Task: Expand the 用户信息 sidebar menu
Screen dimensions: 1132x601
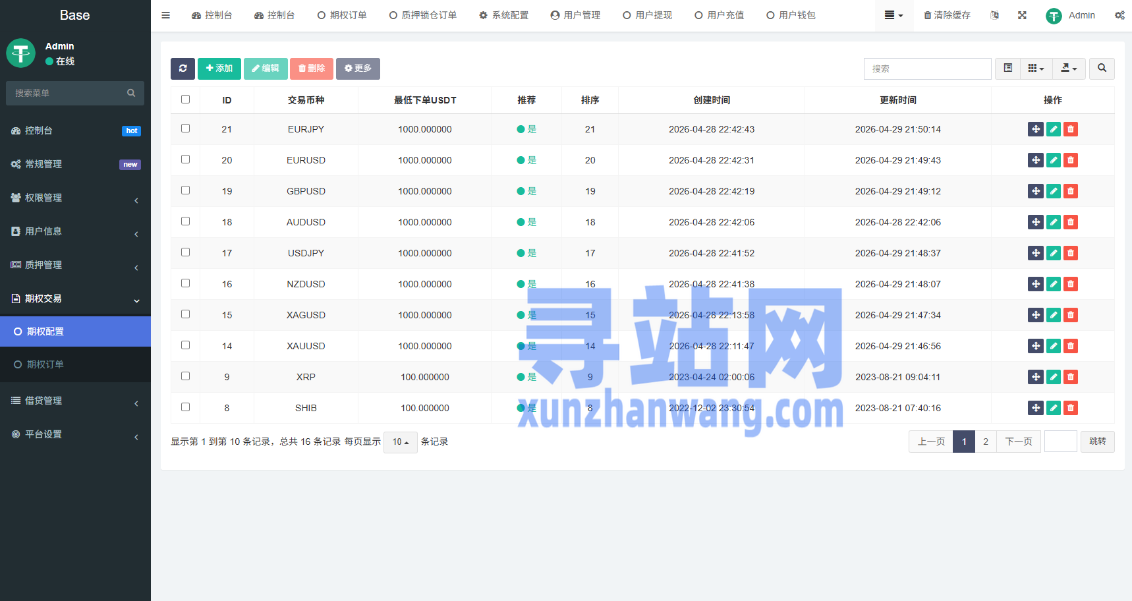Action: [x=75, y=231]
